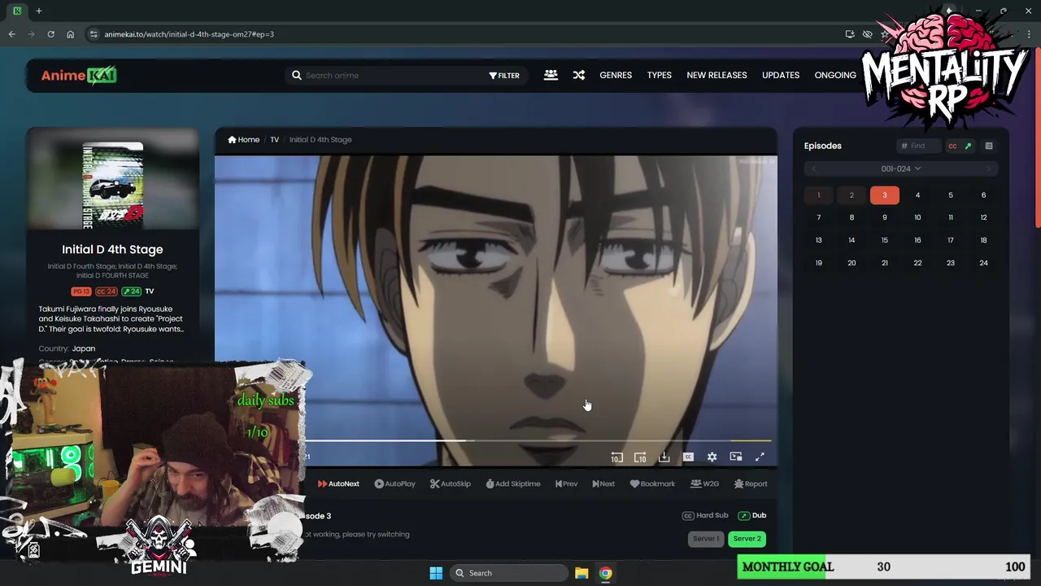Select Hard Sub audio option
Viewport: 1041px width, 586px height.
[705, 515]
